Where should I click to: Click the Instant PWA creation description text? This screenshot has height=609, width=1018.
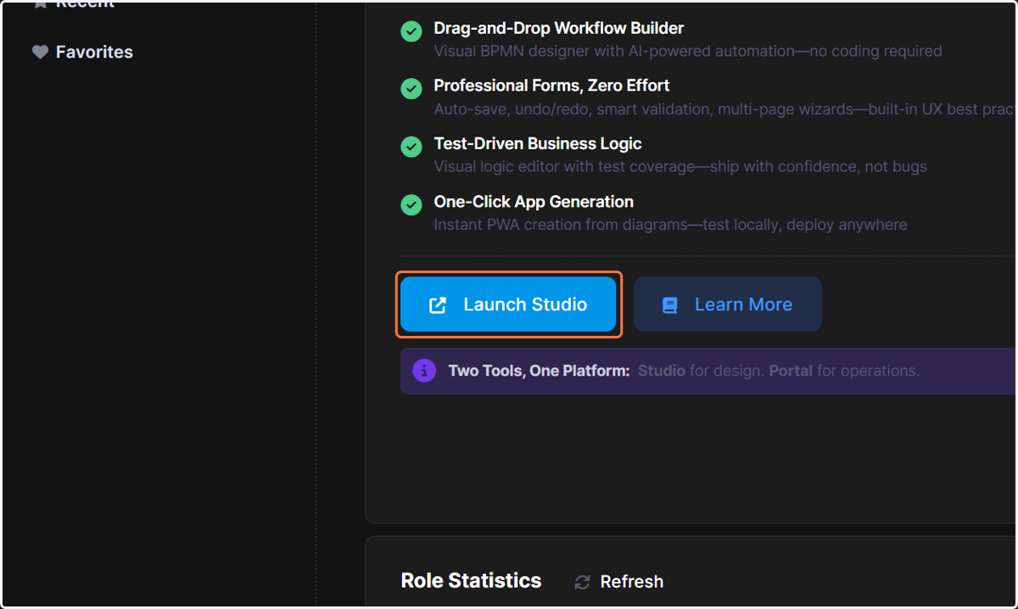tap(670, 225)
